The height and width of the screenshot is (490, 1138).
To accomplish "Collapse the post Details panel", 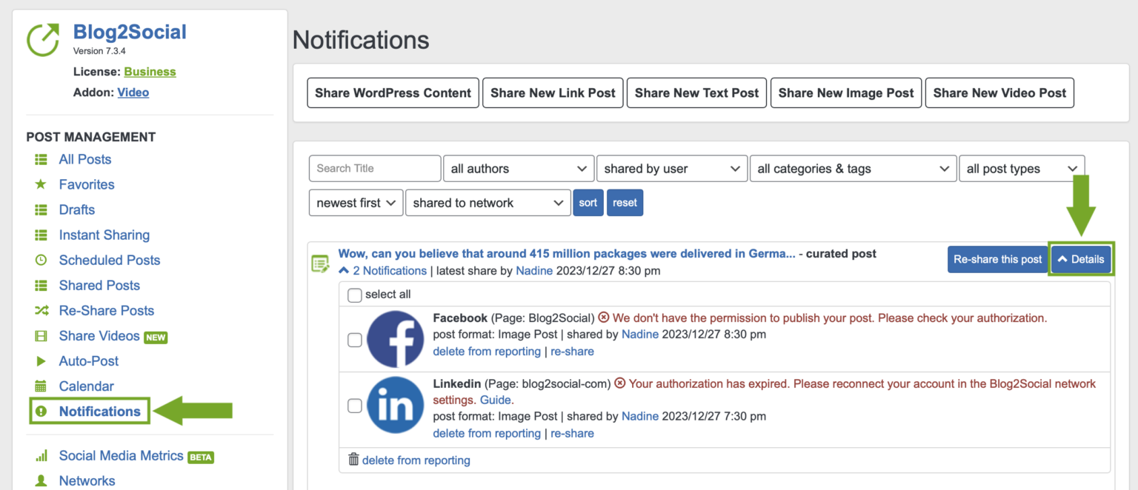I will [x=1081, y=259].
